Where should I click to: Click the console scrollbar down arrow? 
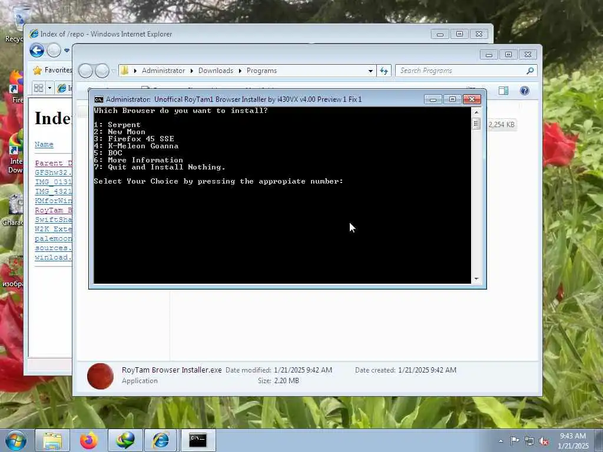(x=476, y=279)
